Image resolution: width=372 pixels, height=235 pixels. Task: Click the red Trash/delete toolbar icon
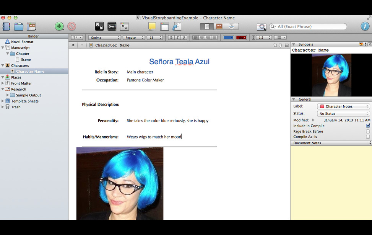click(x=71, y=26)
